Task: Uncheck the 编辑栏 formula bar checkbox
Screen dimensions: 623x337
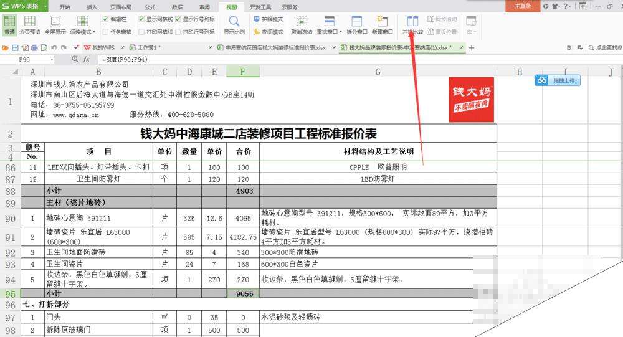Action: pyautogui.click(x=106, y=19)
